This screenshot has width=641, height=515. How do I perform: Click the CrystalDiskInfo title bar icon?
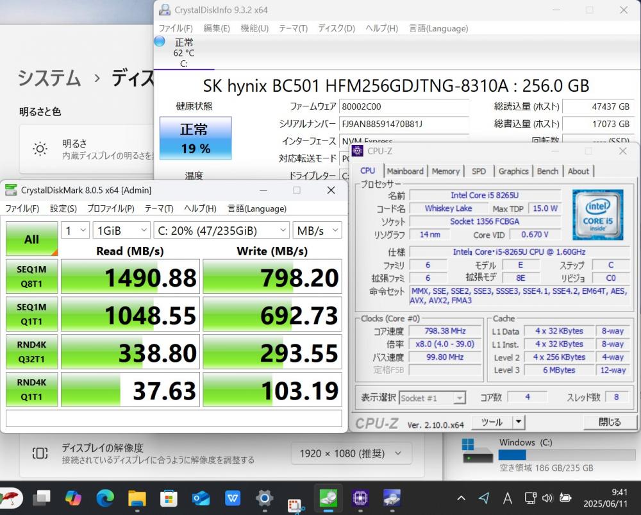coord(165,10)
